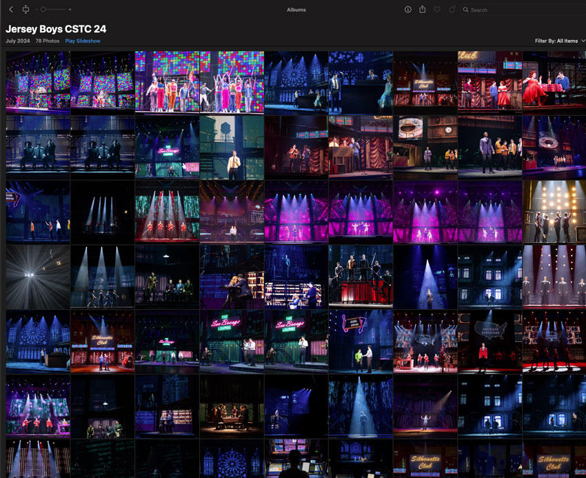Image resolution: width=586 pixels, height=478 pixels.
Task: Select the starburst light beam photo
Action: pos(38,277)
